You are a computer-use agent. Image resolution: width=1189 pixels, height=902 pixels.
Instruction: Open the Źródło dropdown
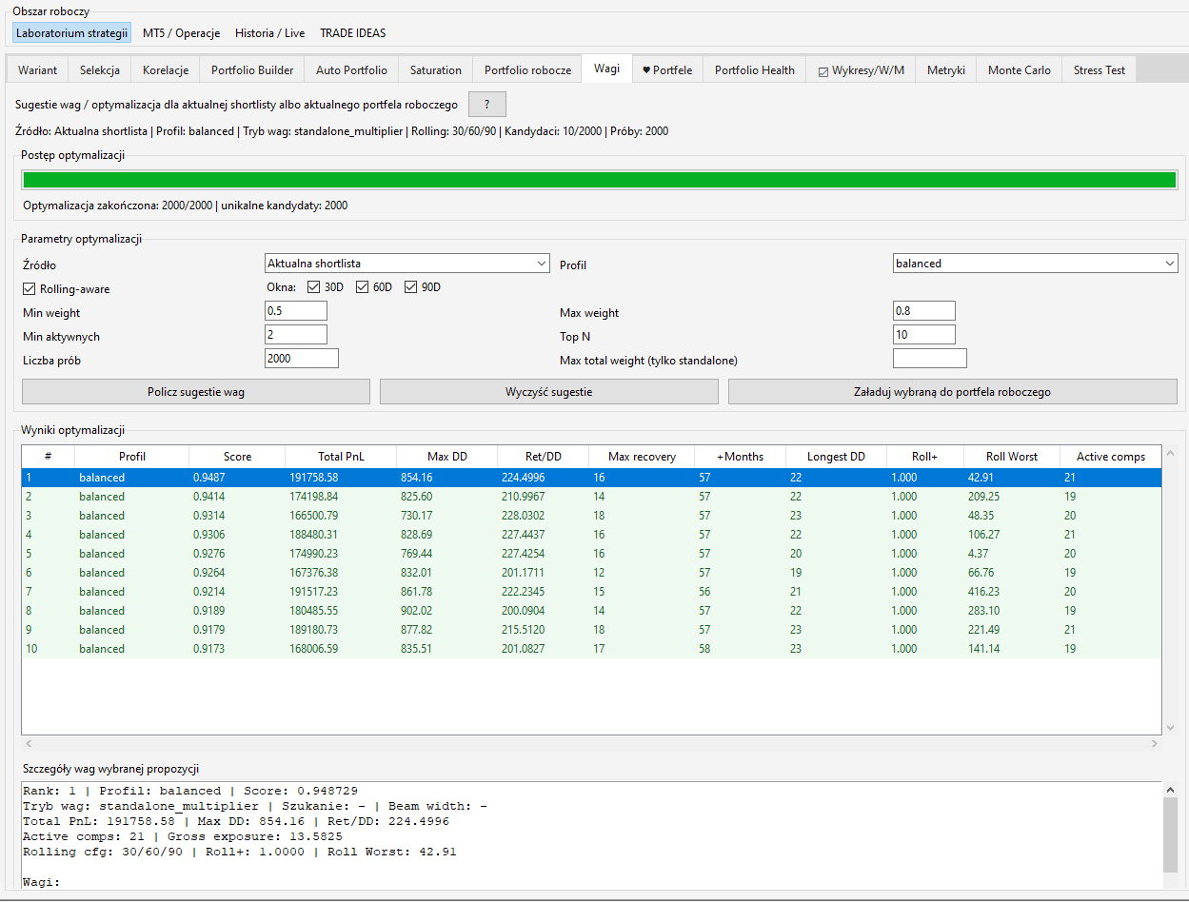[x=407, y=264]
